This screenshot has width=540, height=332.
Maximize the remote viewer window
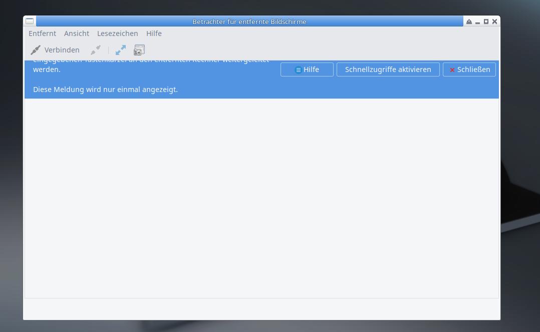pyautogui.click(x=486, y=21)
